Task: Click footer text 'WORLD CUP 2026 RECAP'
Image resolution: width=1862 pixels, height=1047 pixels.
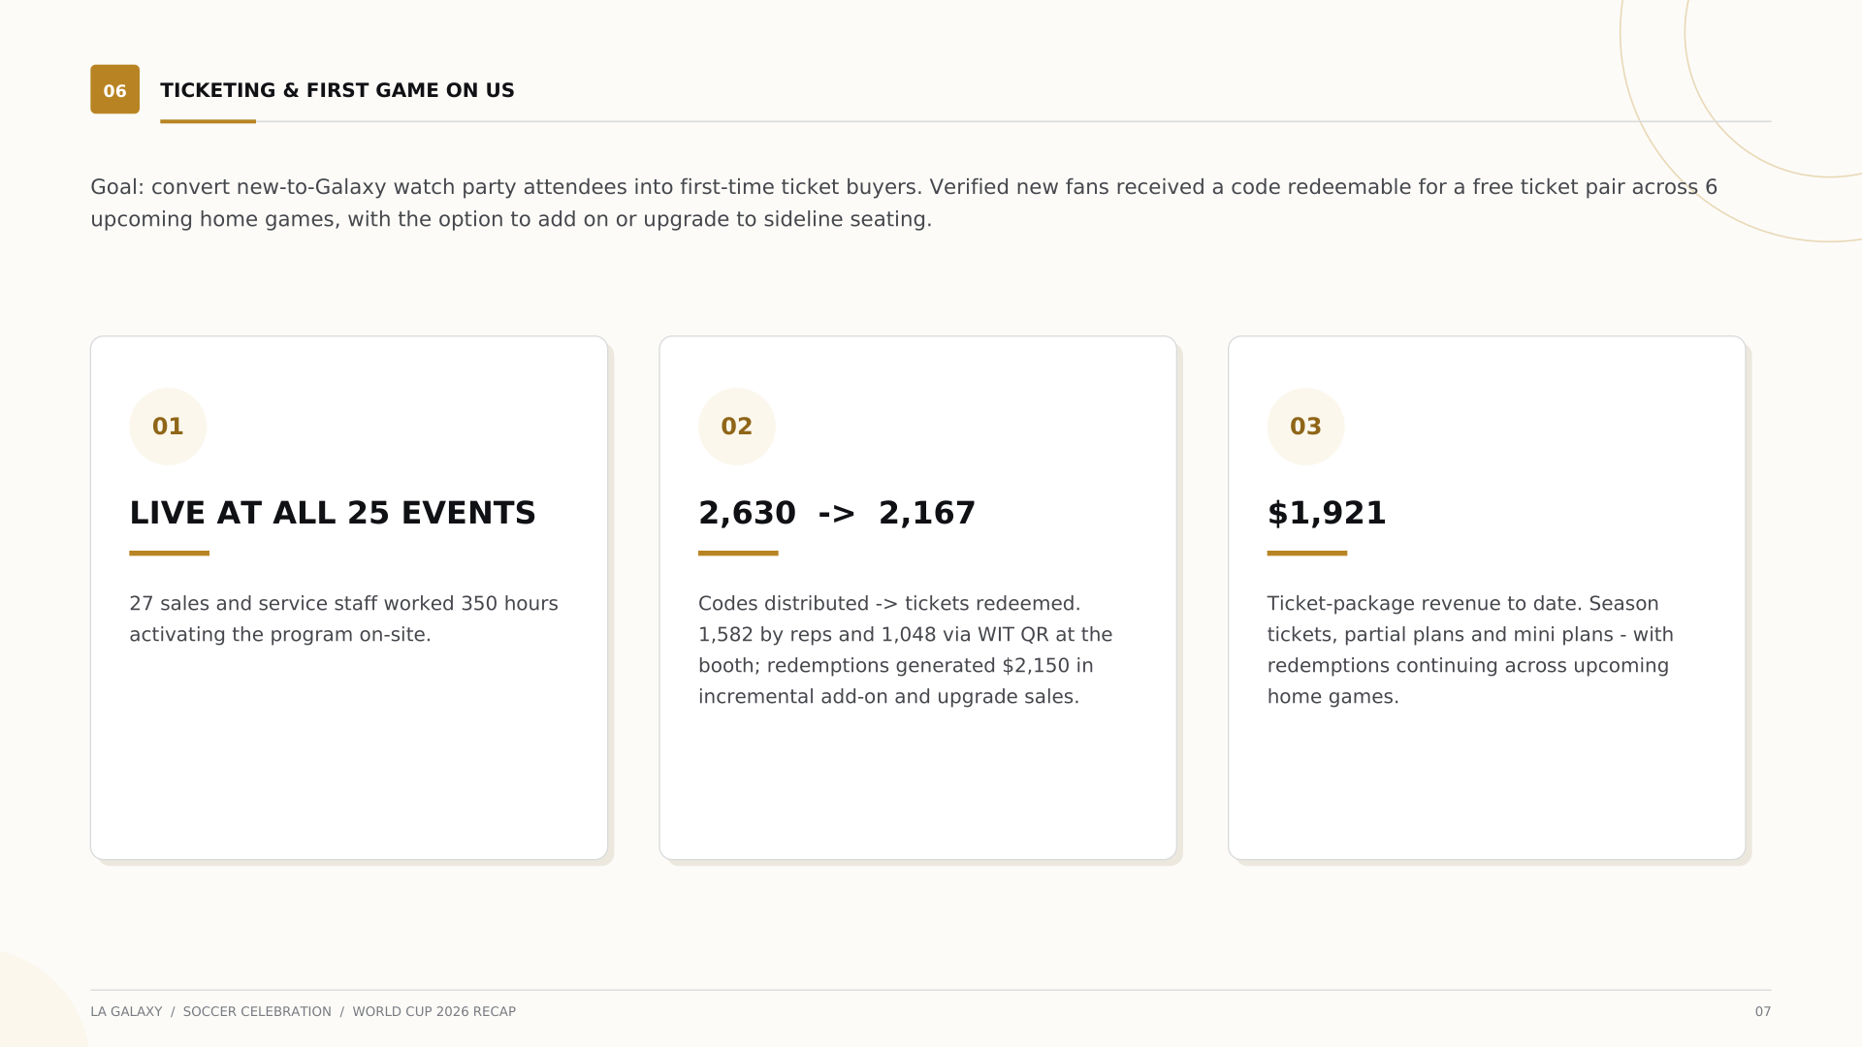Action: tap(434, 1011)
